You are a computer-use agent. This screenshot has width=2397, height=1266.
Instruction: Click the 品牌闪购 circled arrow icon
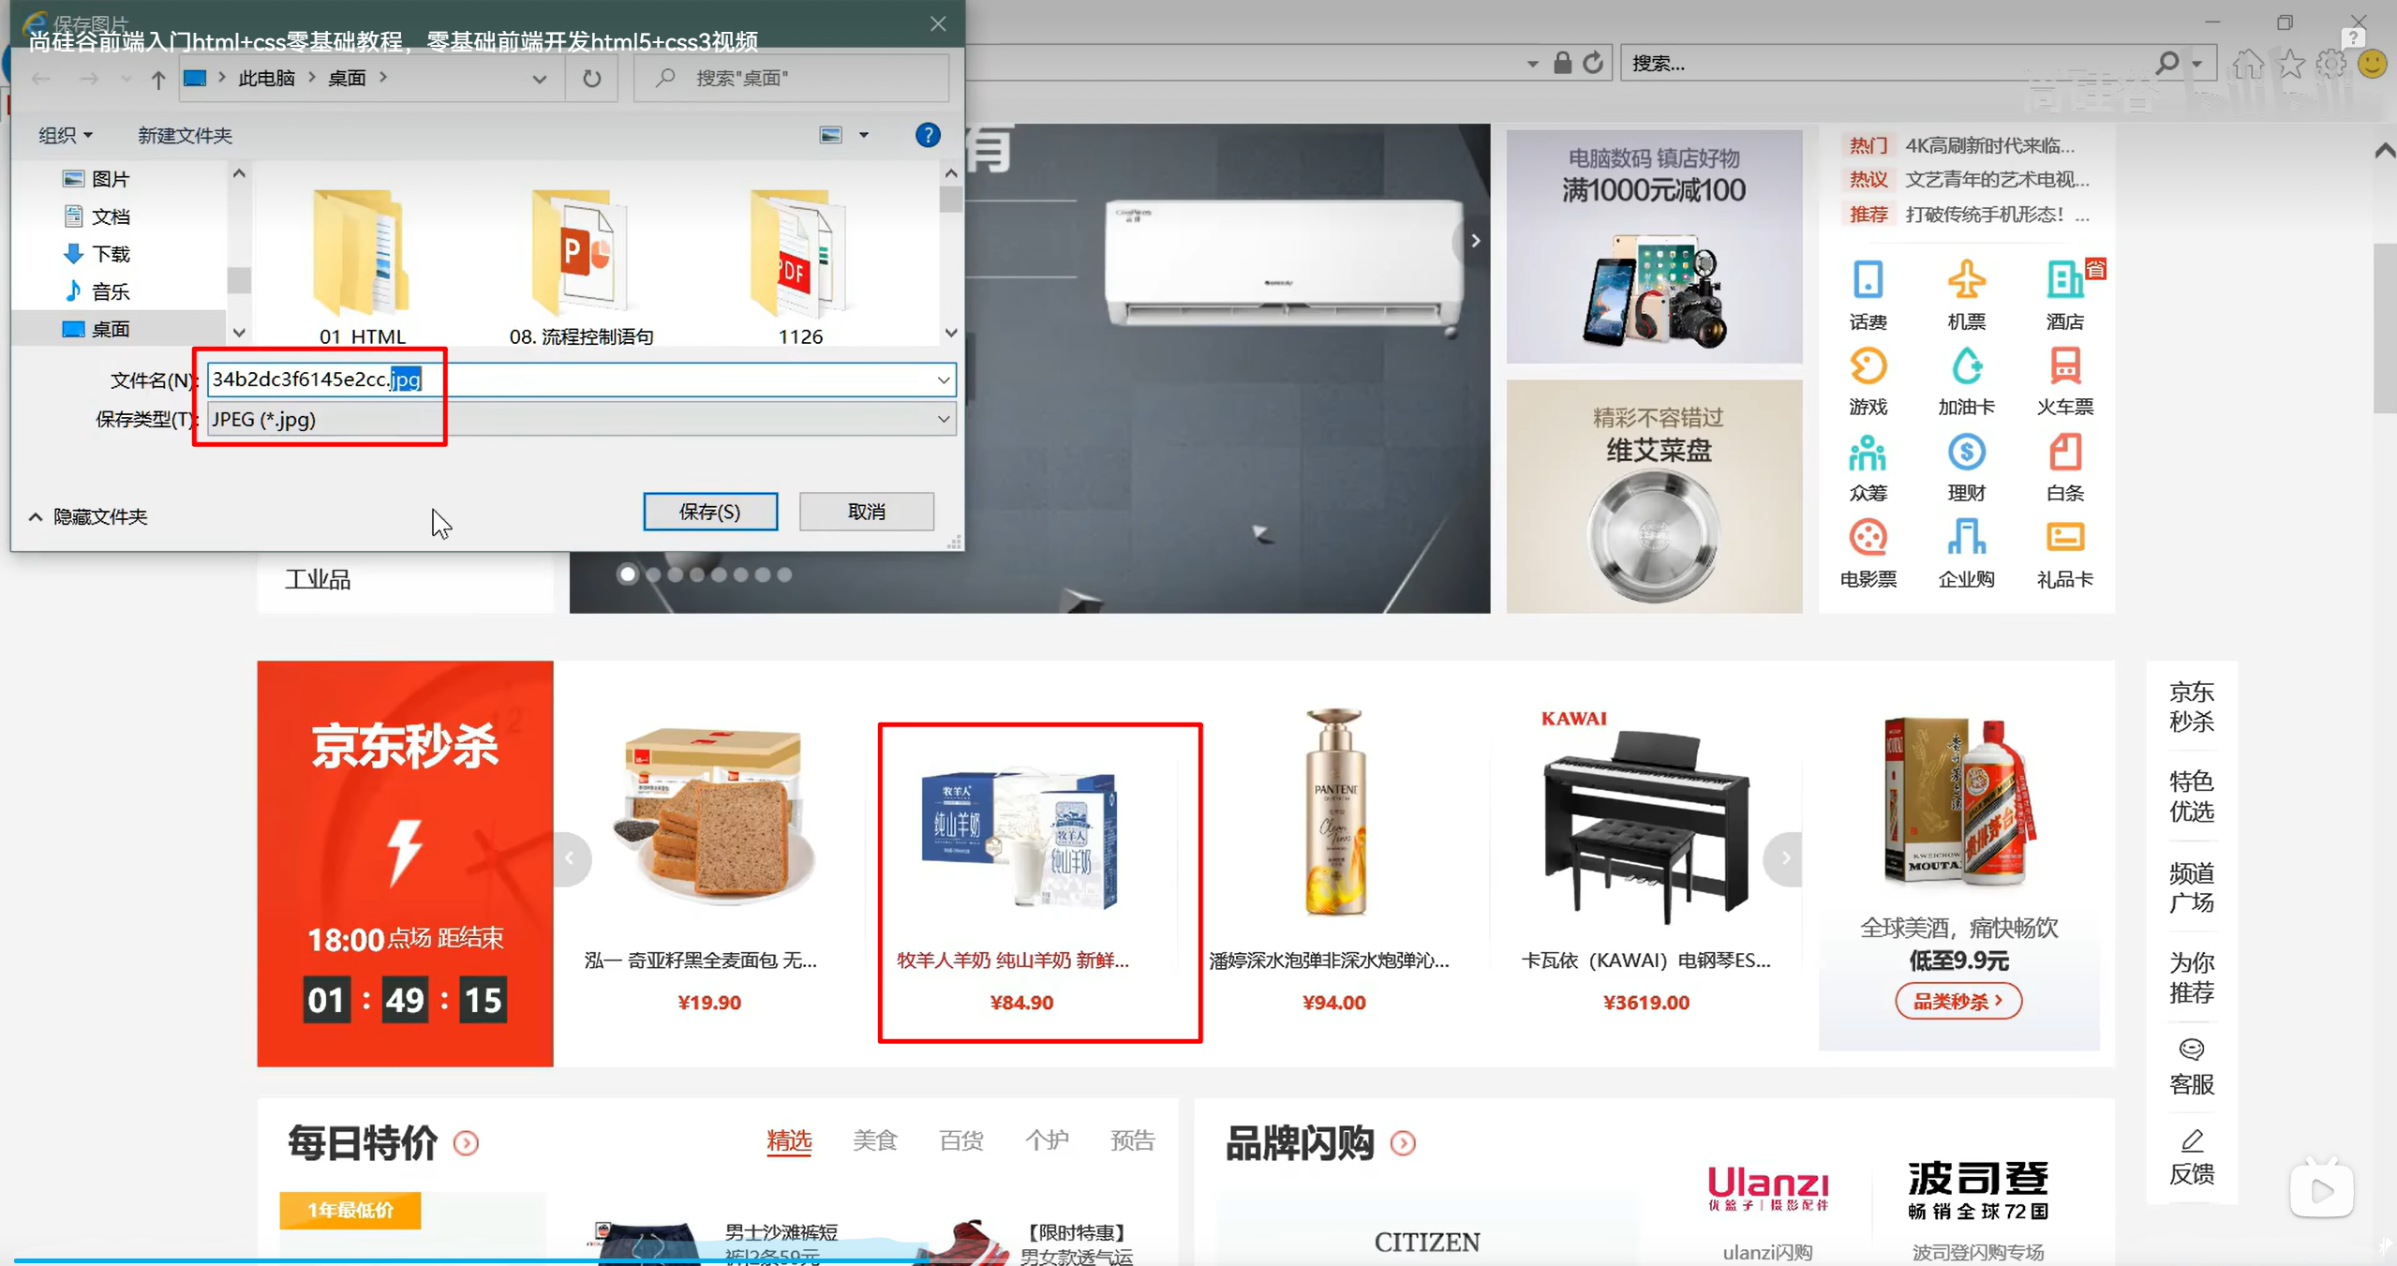pyautogui.click(x=1403, y=1143)
